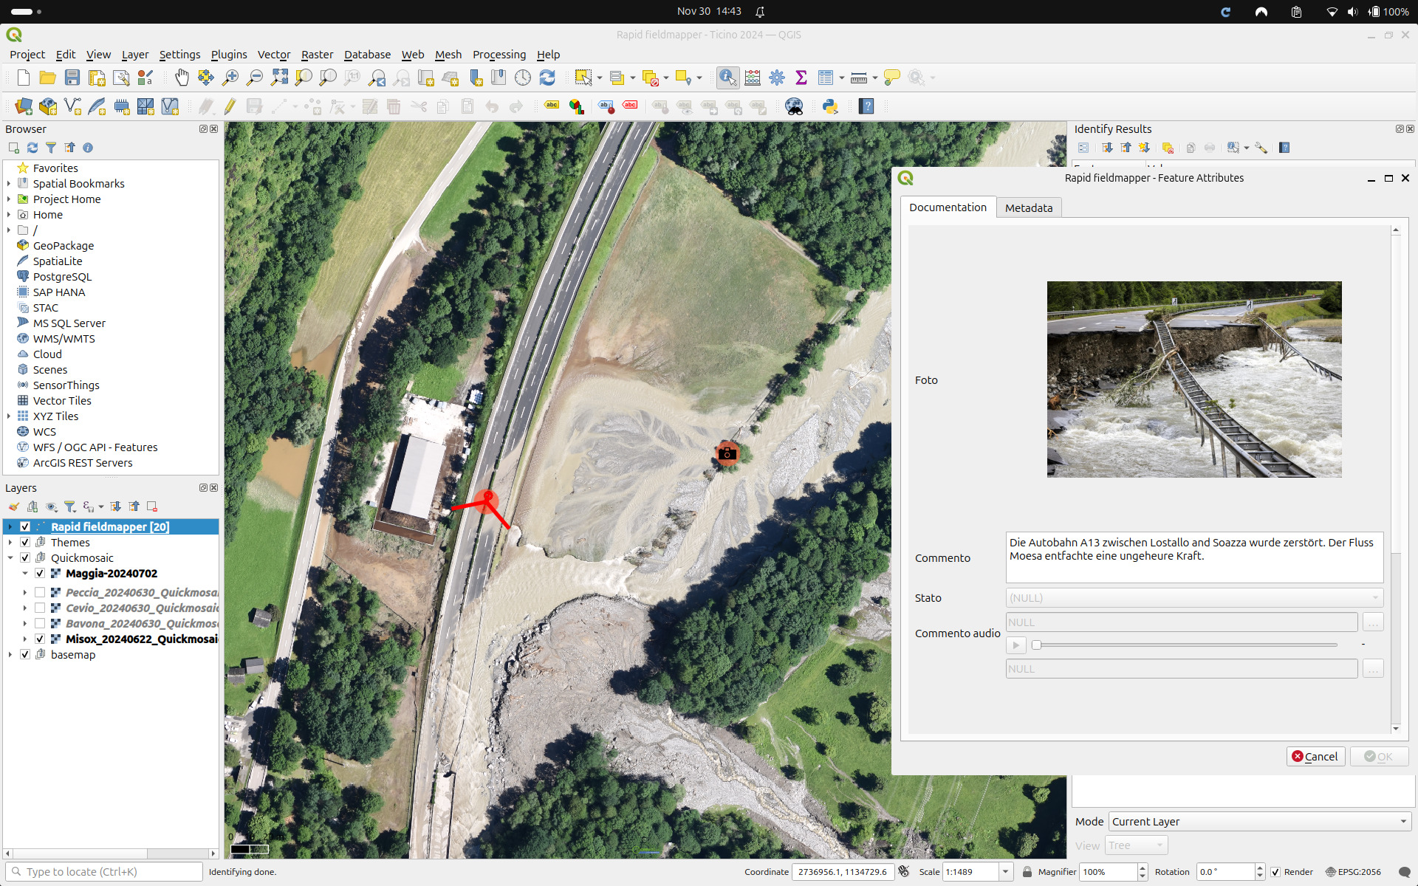The image size is (1418, 886).
Task: Toggle visibility of the Themes layer group
Action: coord(25,542)
